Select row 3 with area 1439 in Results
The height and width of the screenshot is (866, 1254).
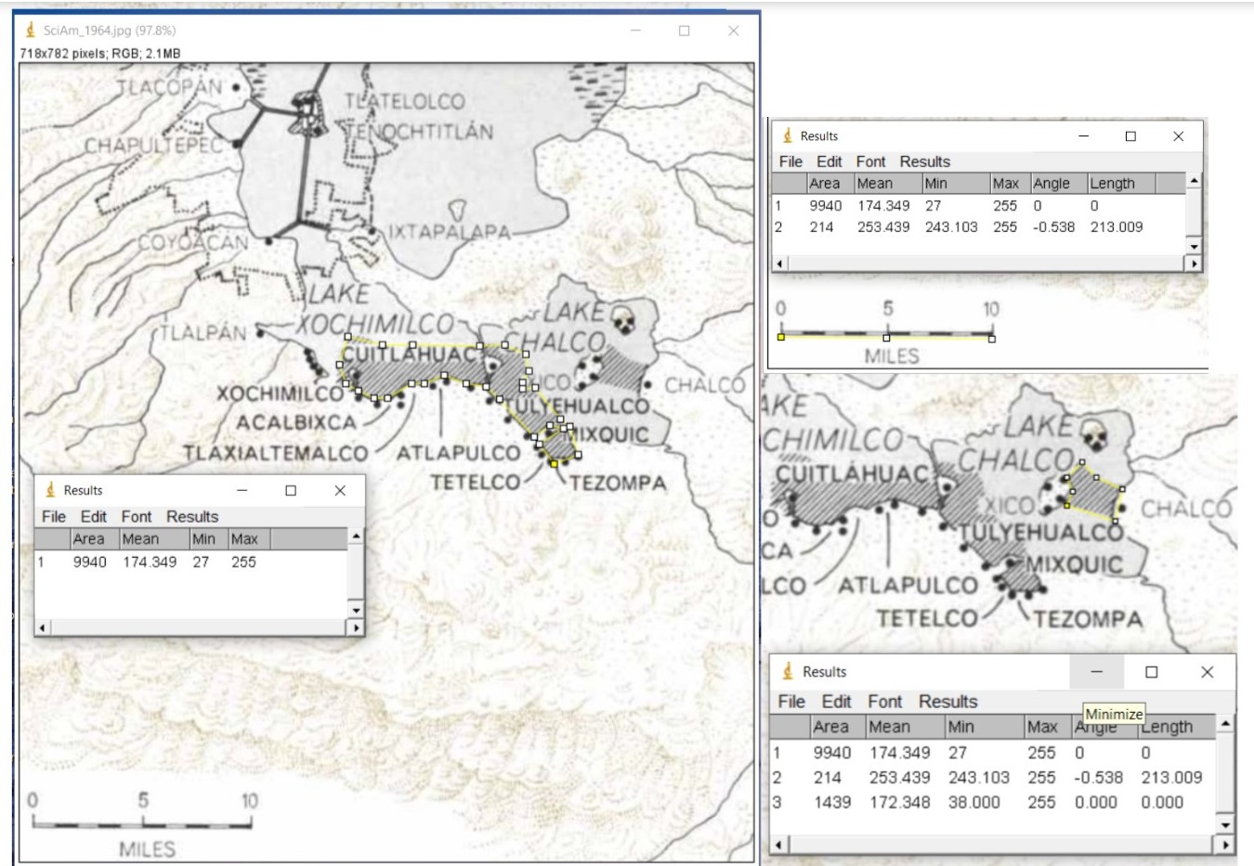[831, 802]
